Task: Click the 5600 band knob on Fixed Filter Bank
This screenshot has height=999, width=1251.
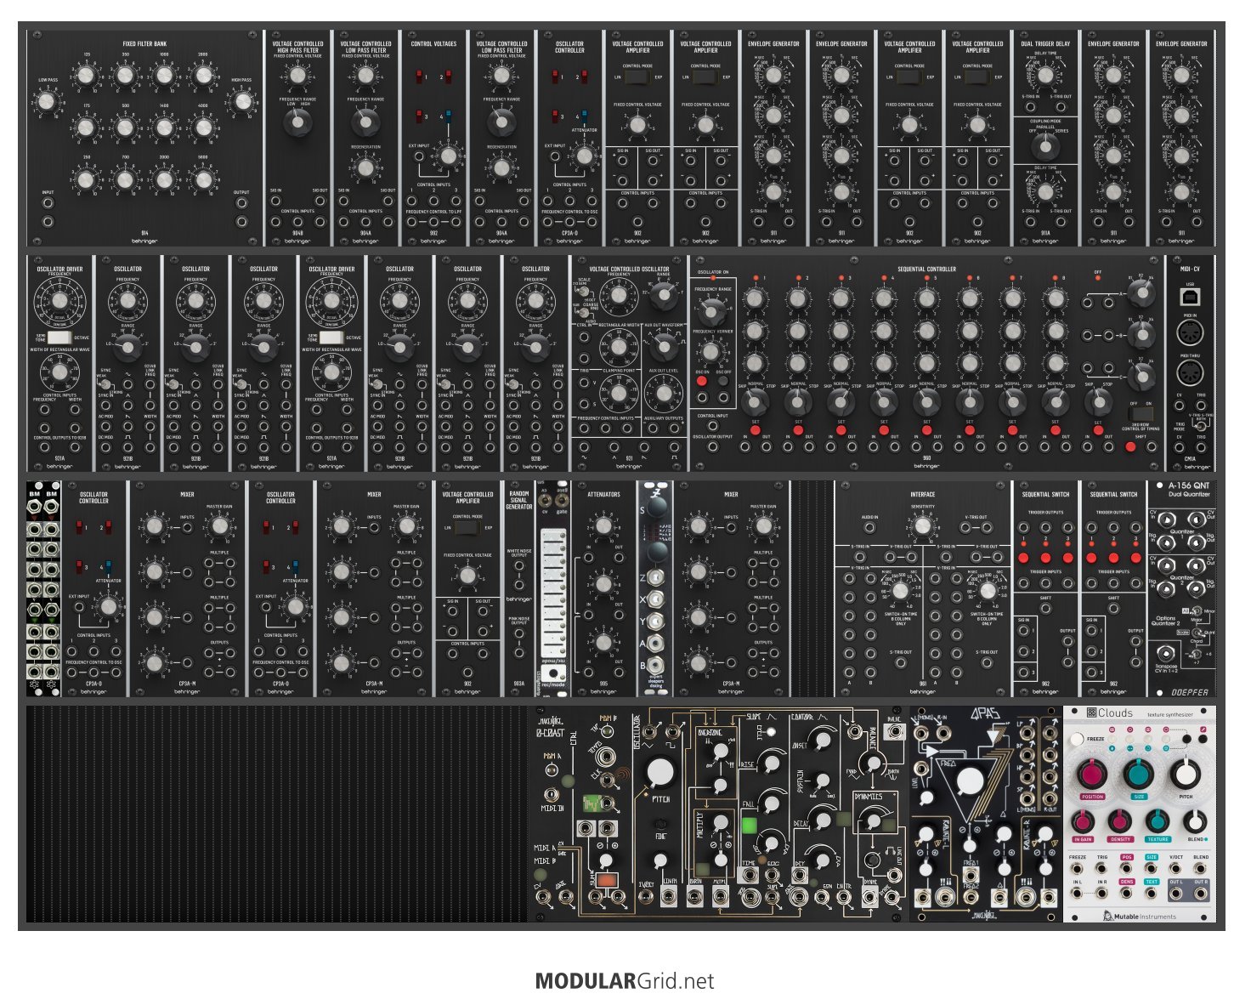Action: point(203,179)
